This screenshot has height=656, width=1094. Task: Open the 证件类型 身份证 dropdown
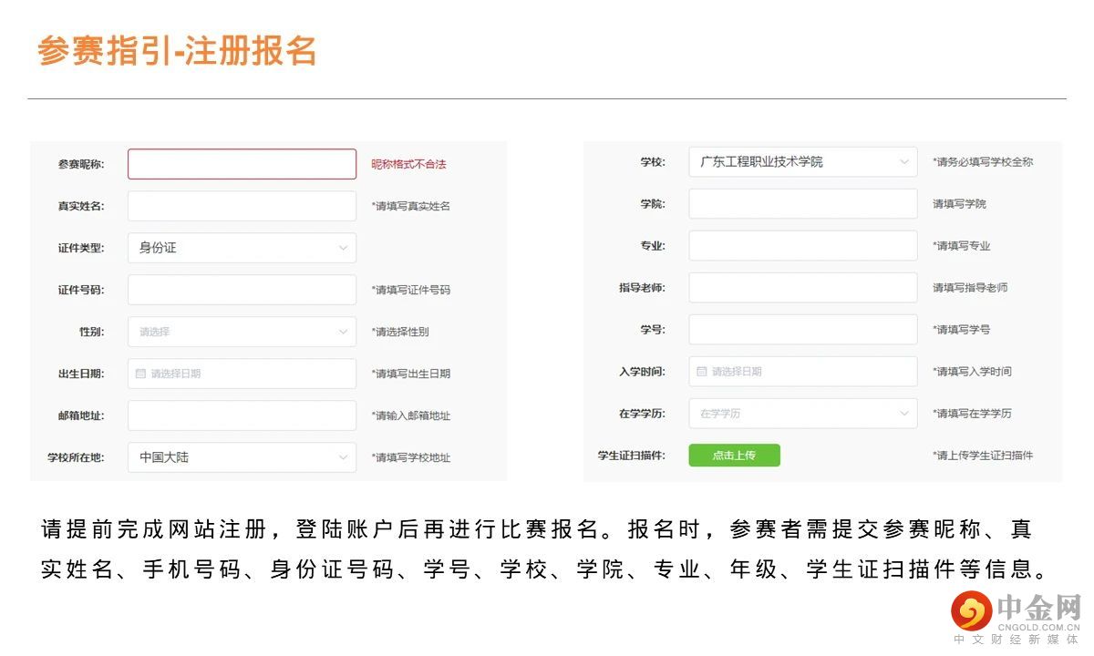tap(242, 248)
